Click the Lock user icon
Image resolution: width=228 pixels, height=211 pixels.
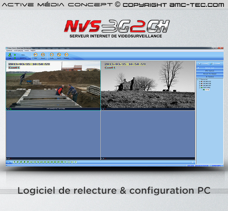pos(10,55)
